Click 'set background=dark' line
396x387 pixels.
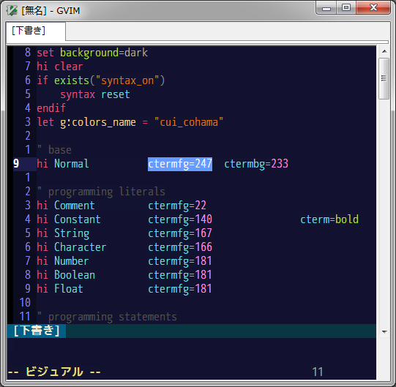(92, 53)
